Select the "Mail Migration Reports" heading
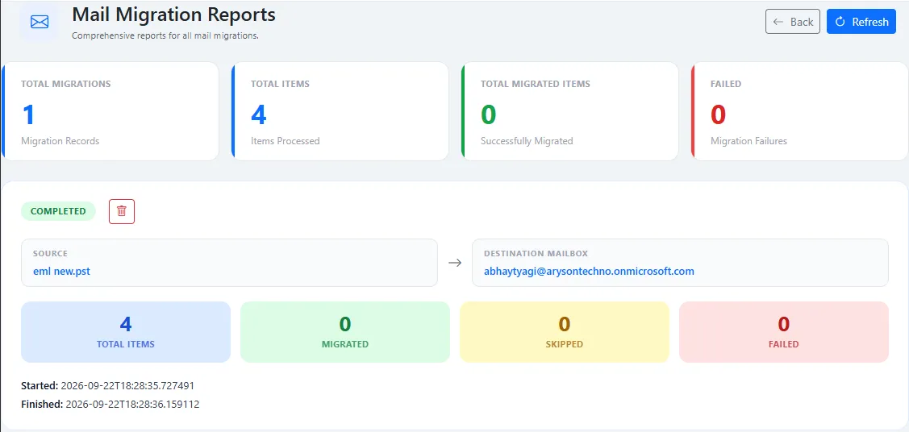This screenshot has height=432, width=909. pyautogui.click(x=173, y=15)
